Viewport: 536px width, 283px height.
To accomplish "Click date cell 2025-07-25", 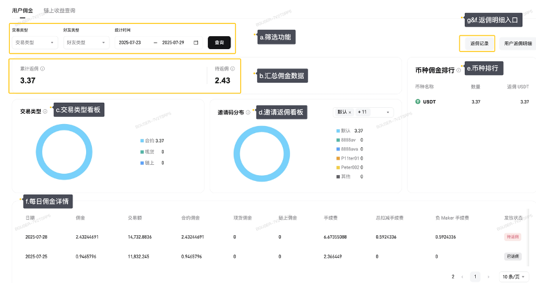I will 36,257.
